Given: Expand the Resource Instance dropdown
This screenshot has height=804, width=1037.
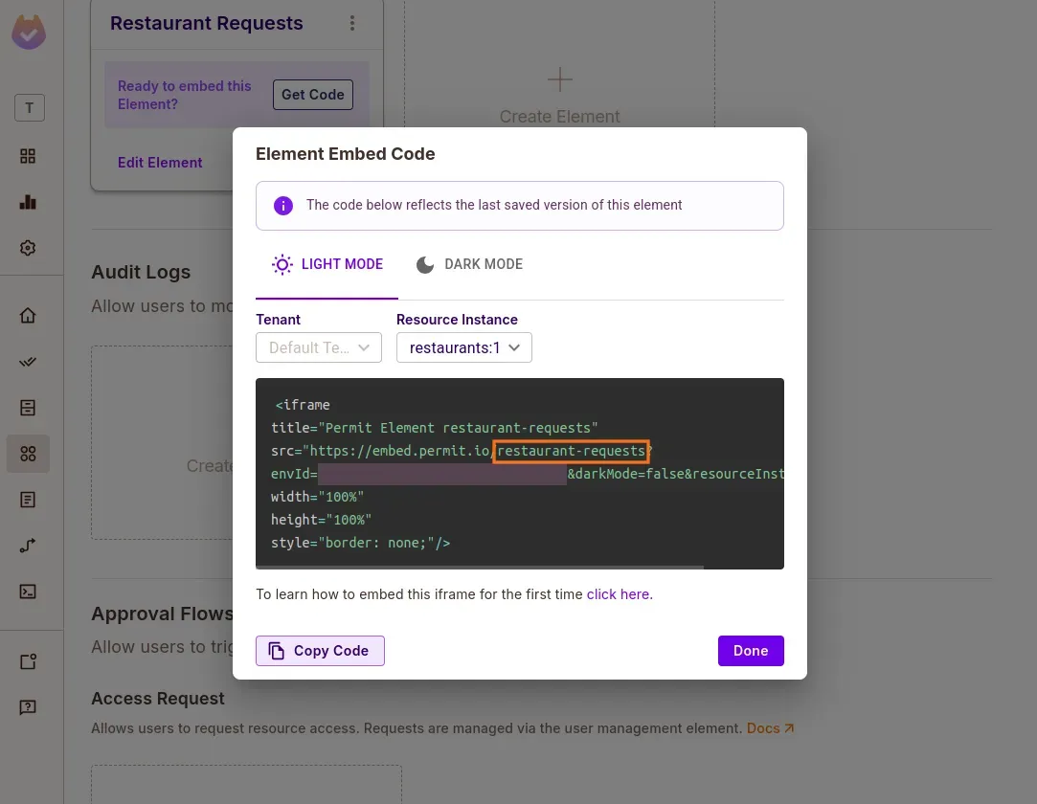Looking at the screenshot, I should 463,347.
